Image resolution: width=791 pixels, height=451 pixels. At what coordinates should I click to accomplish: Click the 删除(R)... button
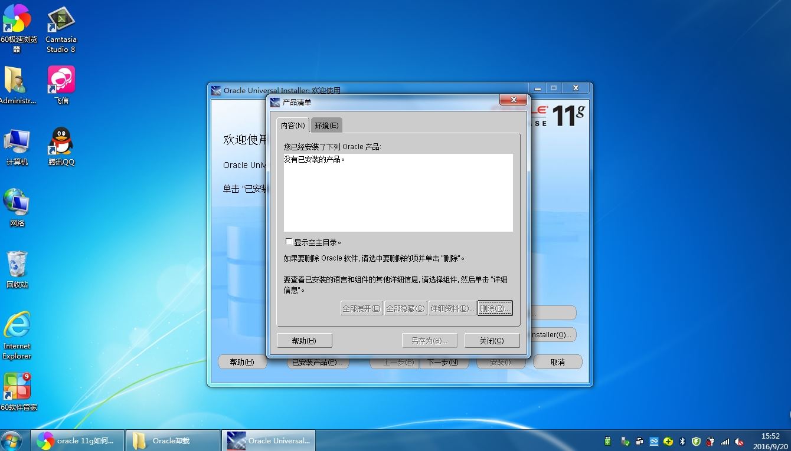(x=495, y=308)
